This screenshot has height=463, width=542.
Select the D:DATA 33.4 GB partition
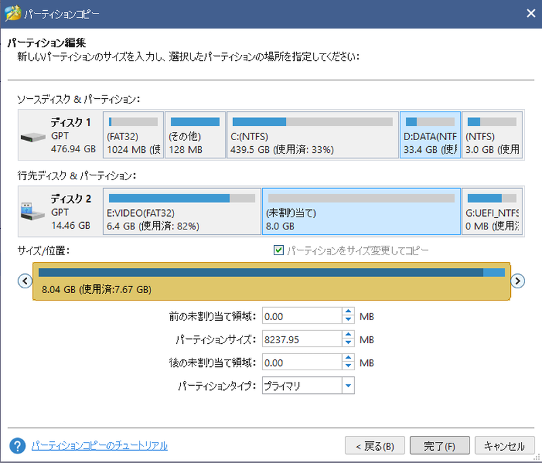tap(430, 135)
